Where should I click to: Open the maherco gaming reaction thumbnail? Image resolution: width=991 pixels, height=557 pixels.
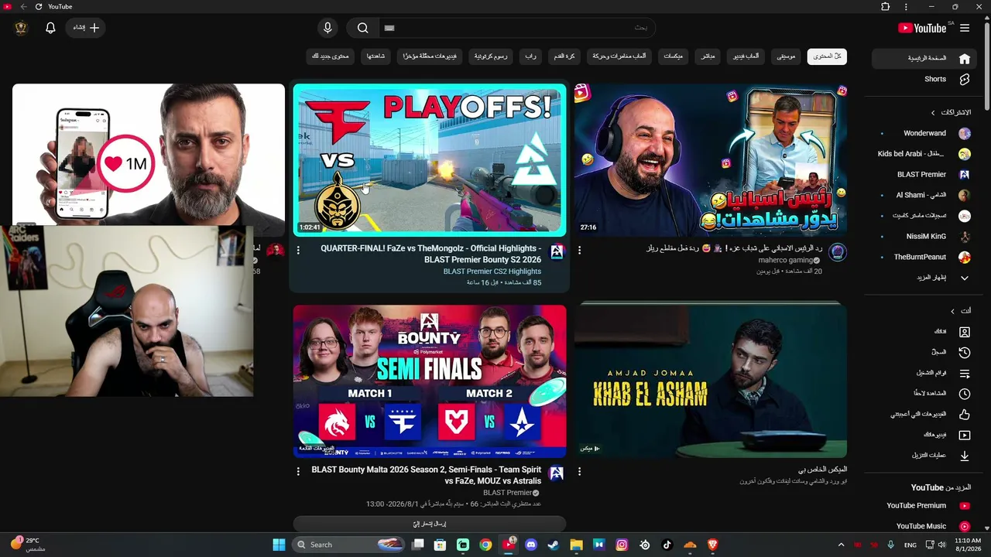click(711, 159)
